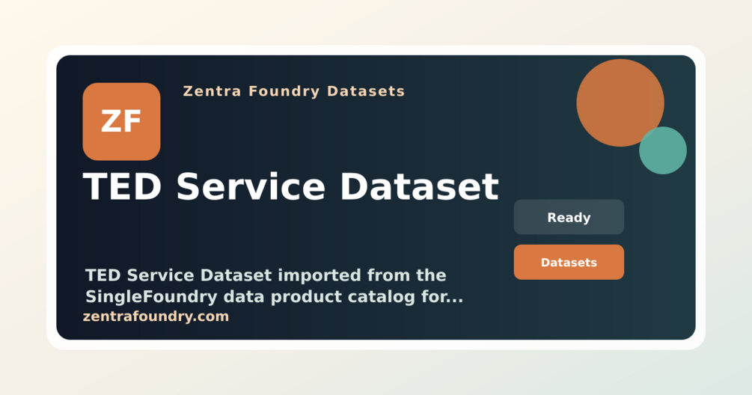Image resolution: width=752 pixels, height=395 pixels.
Task: Click the word Foundry in top heading
Action: tap(284, 91)
